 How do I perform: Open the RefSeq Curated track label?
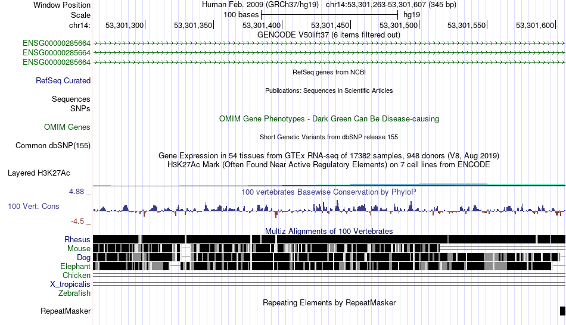(x=63, y=81)
